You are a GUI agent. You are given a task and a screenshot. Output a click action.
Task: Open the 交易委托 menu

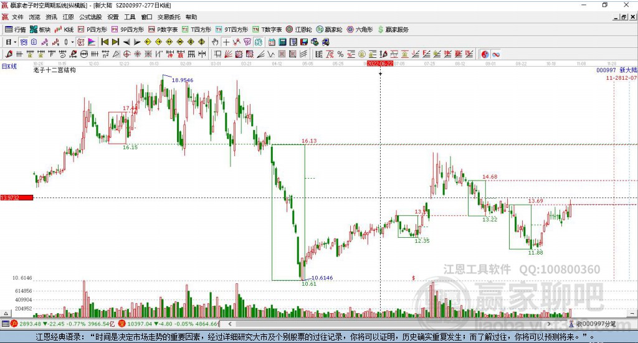click(x=169, y=17)
